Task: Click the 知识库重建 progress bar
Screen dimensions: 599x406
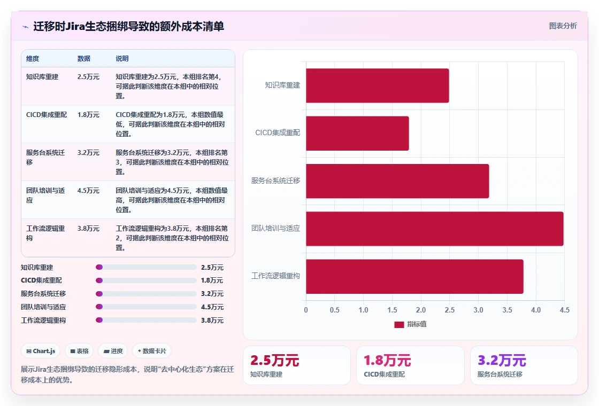Action: tap(147, 267)
